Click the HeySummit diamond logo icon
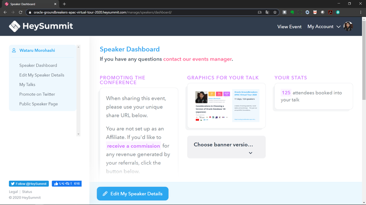This screenshot has height=205, width=366. pyautogui.click(x=15, y=26)
